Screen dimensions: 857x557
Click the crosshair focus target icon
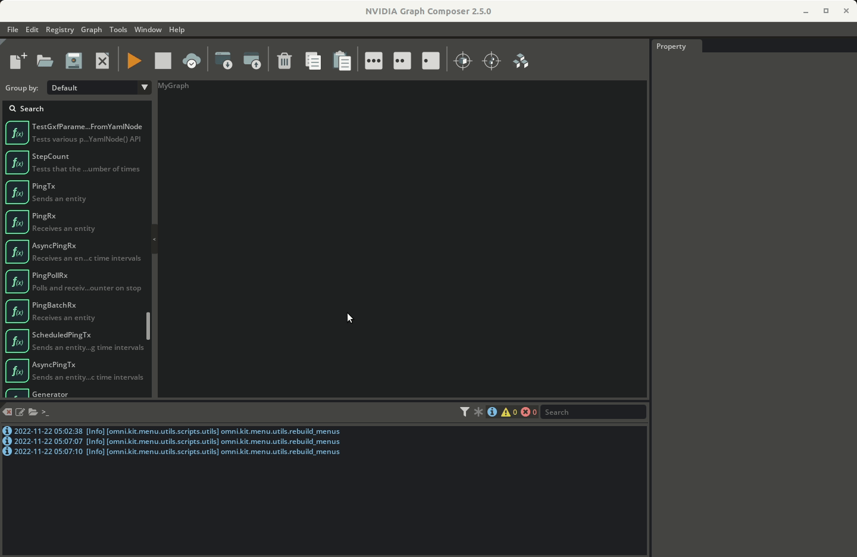492,61
